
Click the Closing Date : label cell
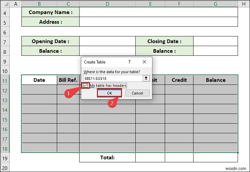[164, 41]
